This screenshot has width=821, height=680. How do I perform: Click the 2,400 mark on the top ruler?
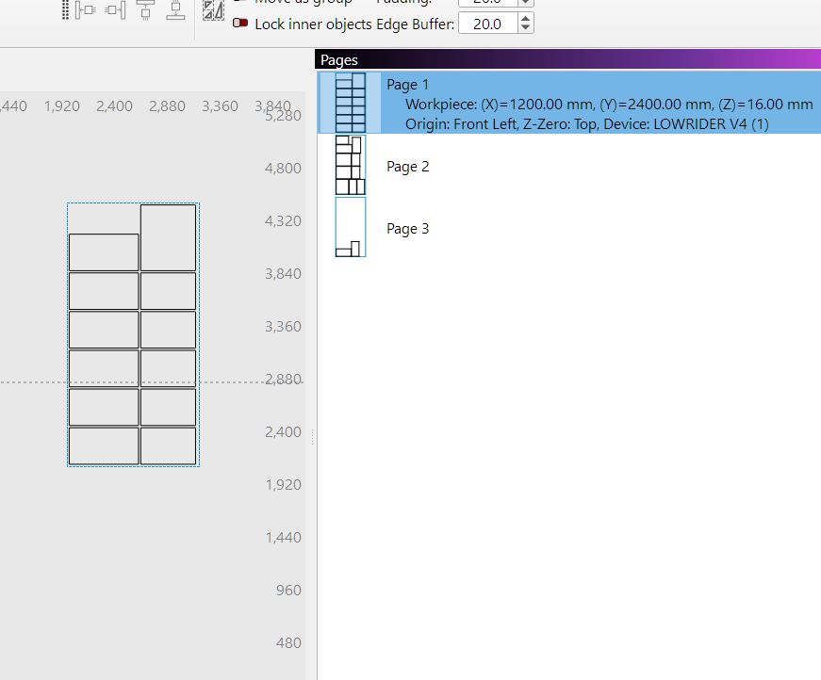coord(114,106)
